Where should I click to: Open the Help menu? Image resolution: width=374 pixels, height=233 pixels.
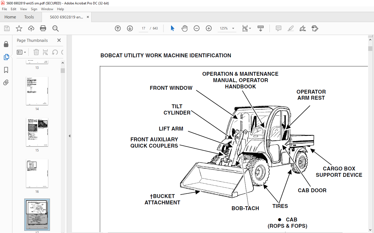click(x=60, y=9)
